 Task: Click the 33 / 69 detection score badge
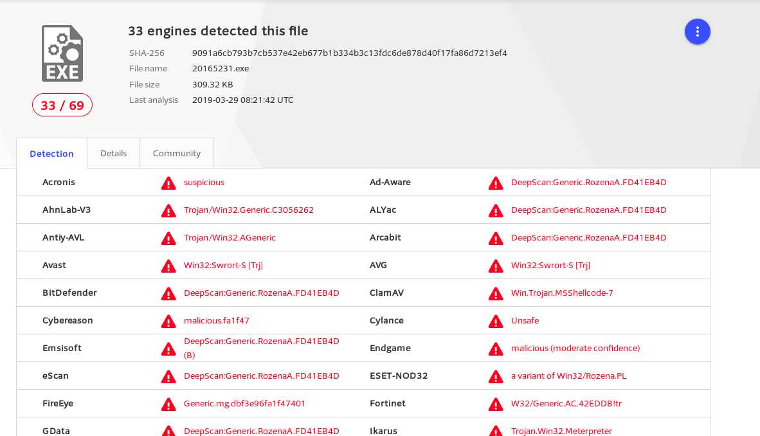(62, 105)
